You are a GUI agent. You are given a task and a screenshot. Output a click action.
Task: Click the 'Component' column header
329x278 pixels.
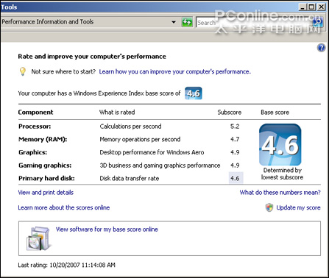click(x=35, y=113)
